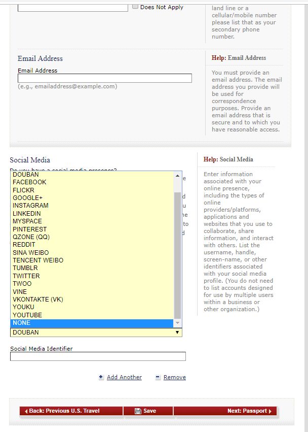Viewport: 308px width, 432px height.
Task: Go back to Previous U.S. Travel
Action: click(x=71, y=411)
